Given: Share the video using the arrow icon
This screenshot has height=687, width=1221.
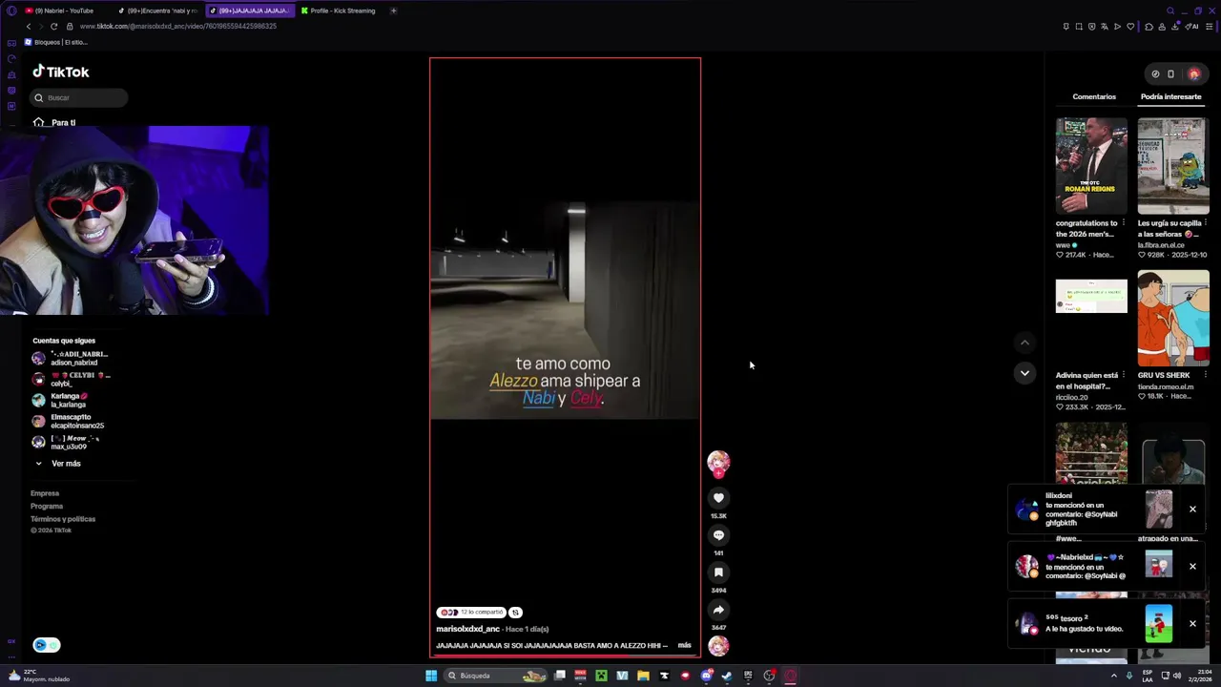Looking at the screenshot, I should (718, 610).
